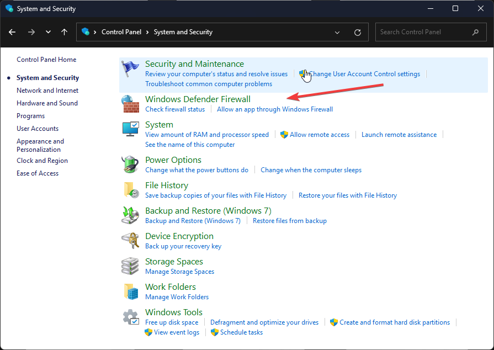
Task: Click the Power Options battery icon
Action: pos(130,165)
